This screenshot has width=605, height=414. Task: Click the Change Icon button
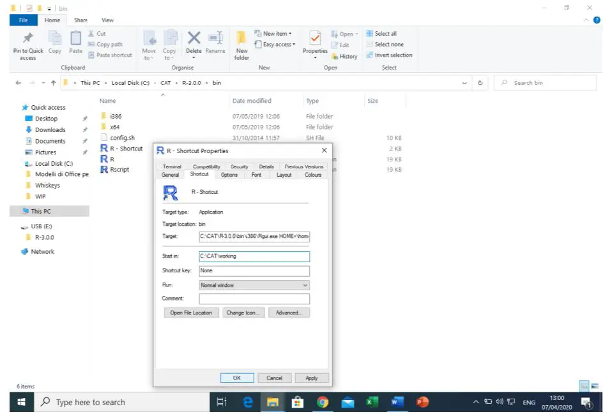243,313
